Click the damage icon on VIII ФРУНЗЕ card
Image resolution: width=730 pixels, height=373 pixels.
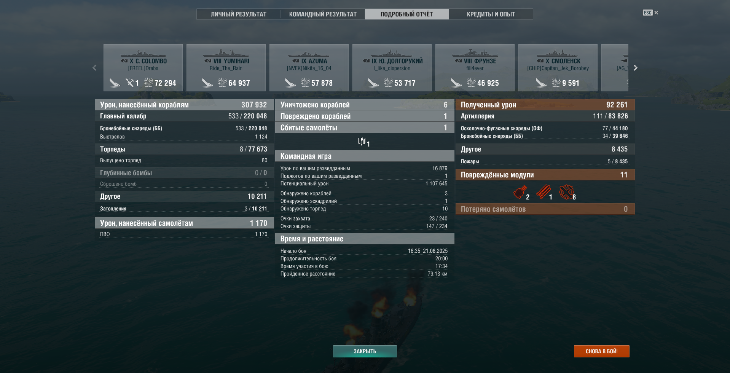click(x=471, y=82)
